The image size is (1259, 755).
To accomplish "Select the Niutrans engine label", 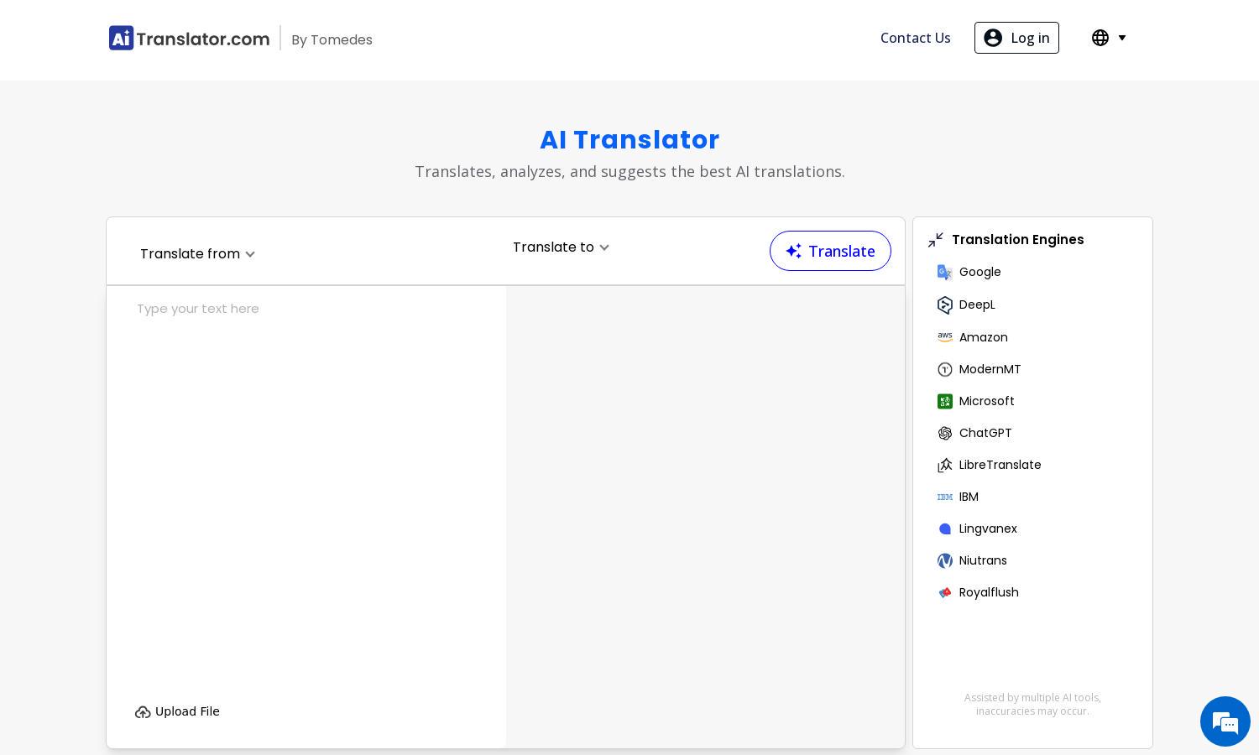I will click(x=983, y=560).
